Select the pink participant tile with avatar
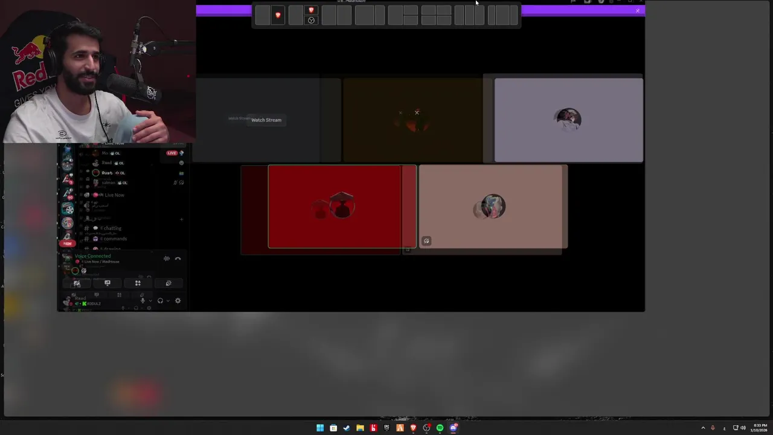 (x=493, y=207)
